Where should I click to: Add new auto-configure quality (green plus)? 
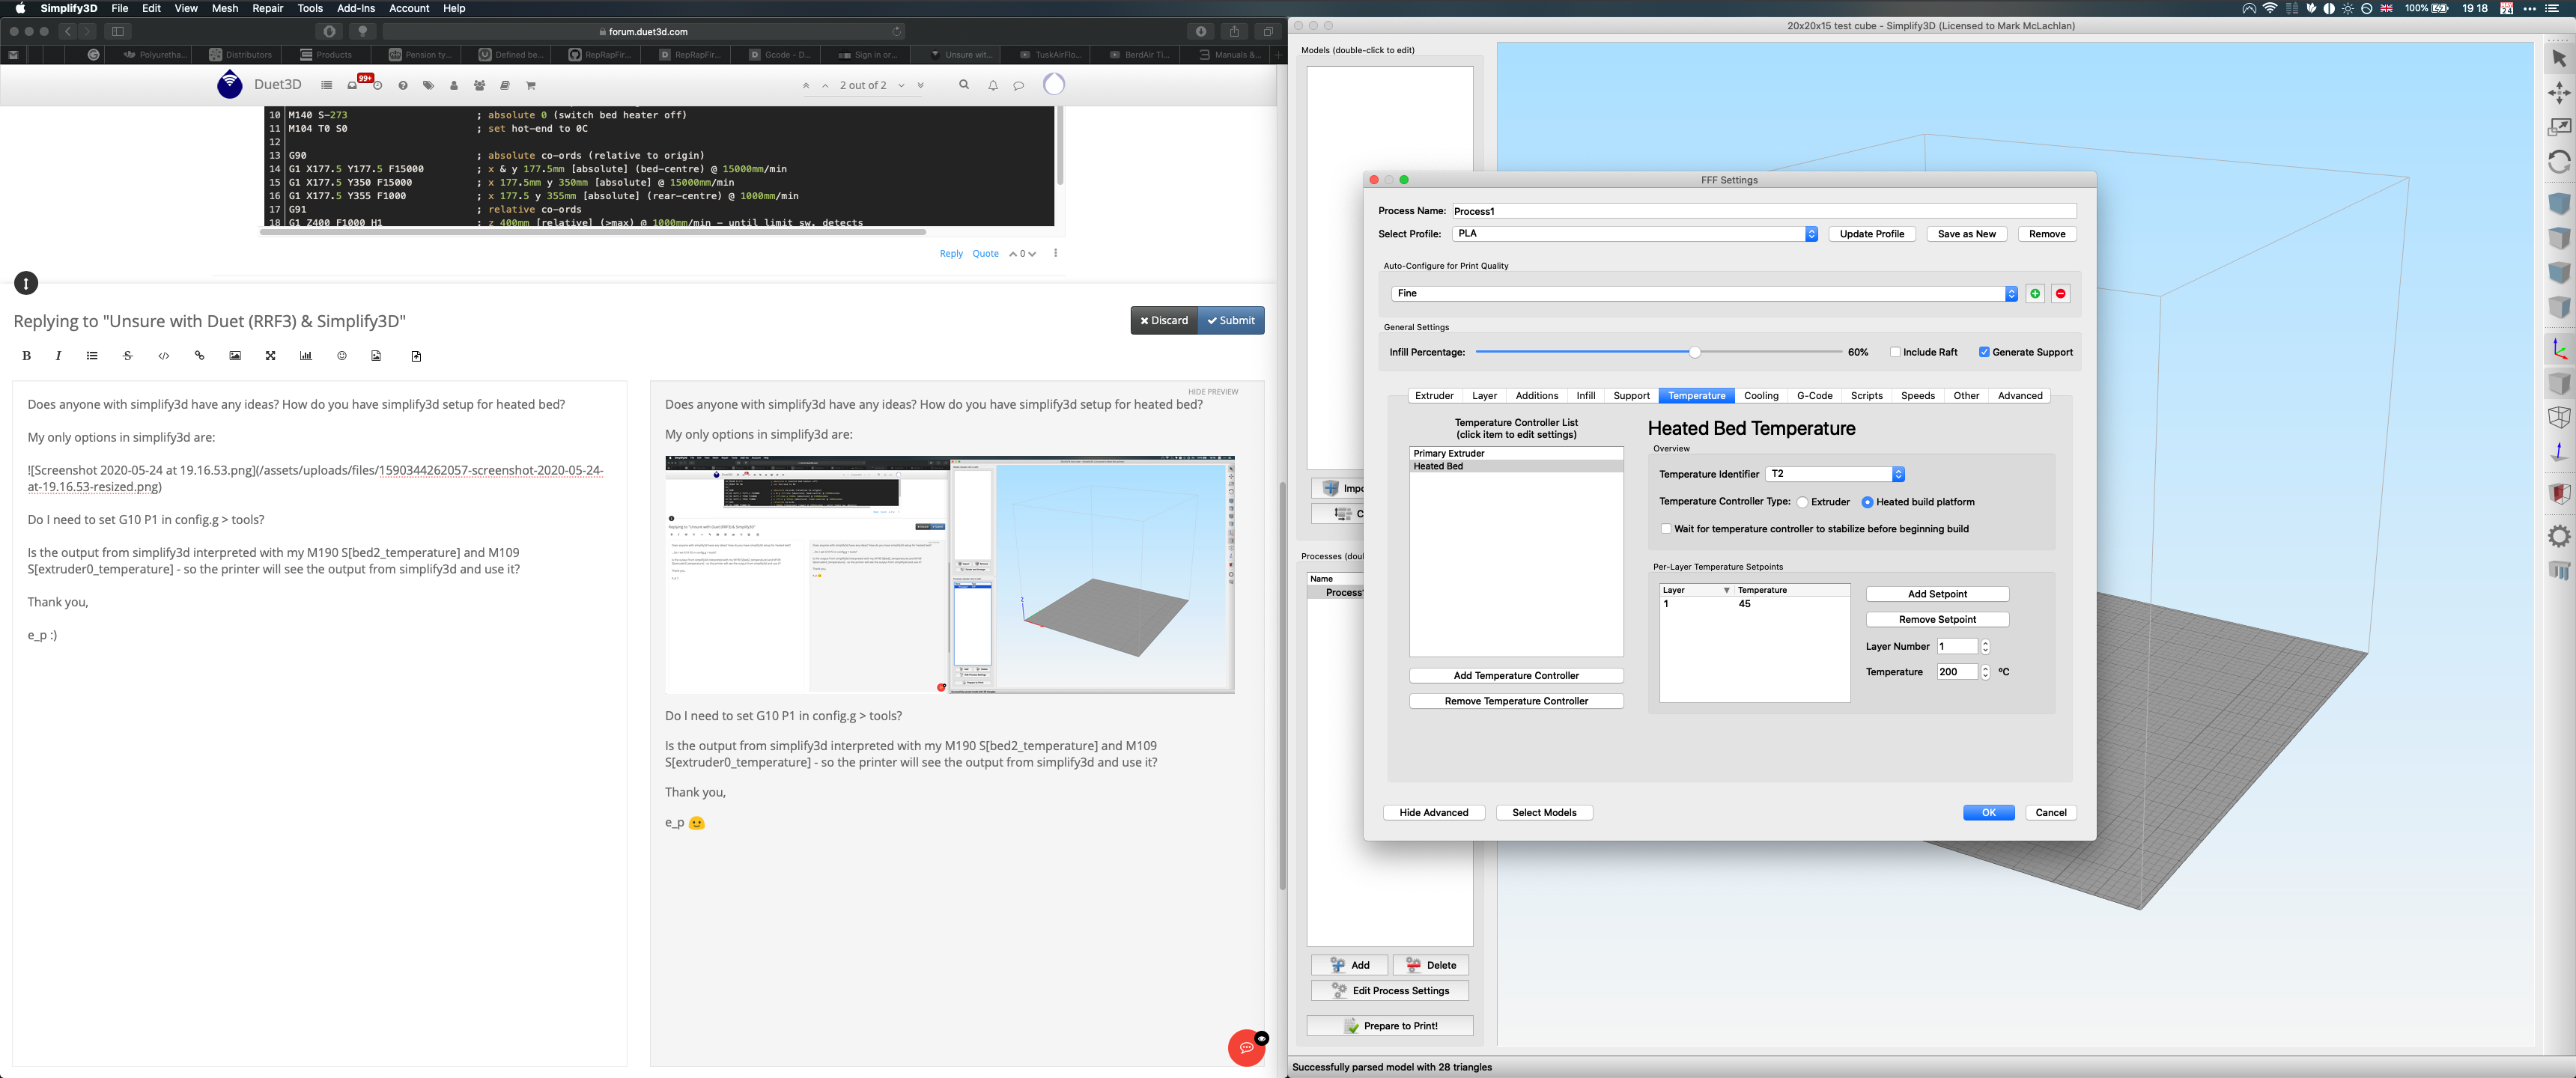pos(2035,293)
